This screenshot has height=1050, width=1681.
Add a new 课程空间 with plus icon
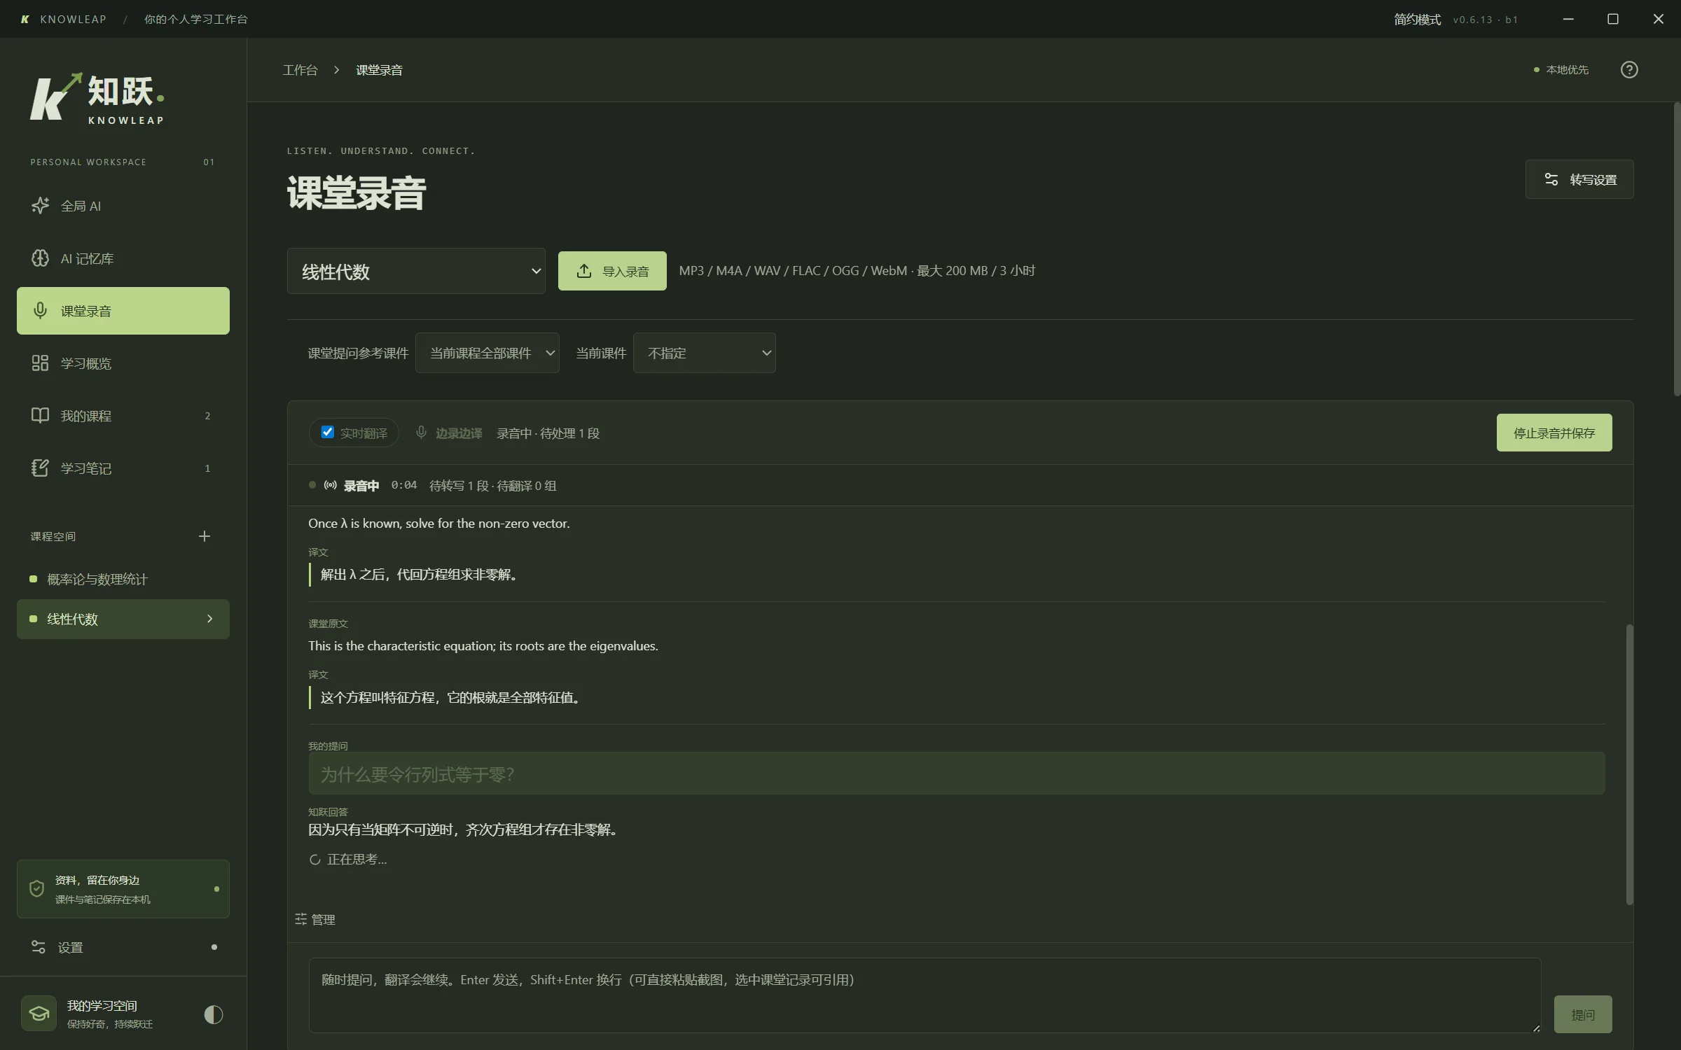coord(205,536)
